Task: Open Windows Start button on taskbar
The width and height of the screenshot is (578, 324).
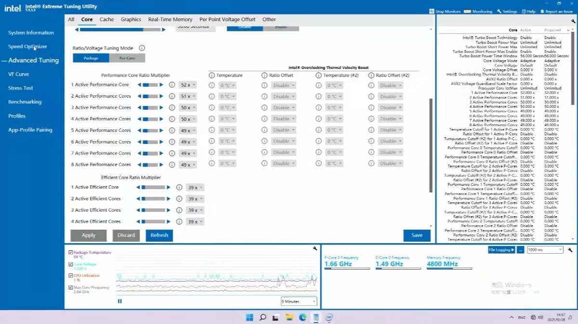Action: coord(250,317)
